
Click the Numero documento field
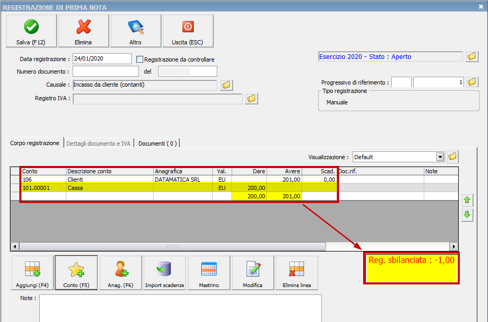[x=106, y=71]
